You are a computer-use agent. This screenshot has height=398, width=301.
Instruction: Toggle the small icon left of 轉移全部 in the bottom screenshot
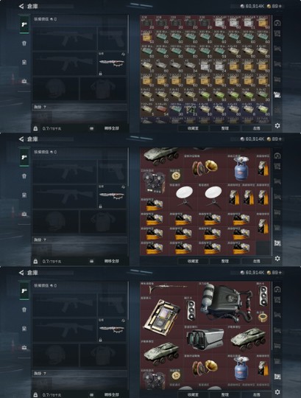[x=92, y=395]
